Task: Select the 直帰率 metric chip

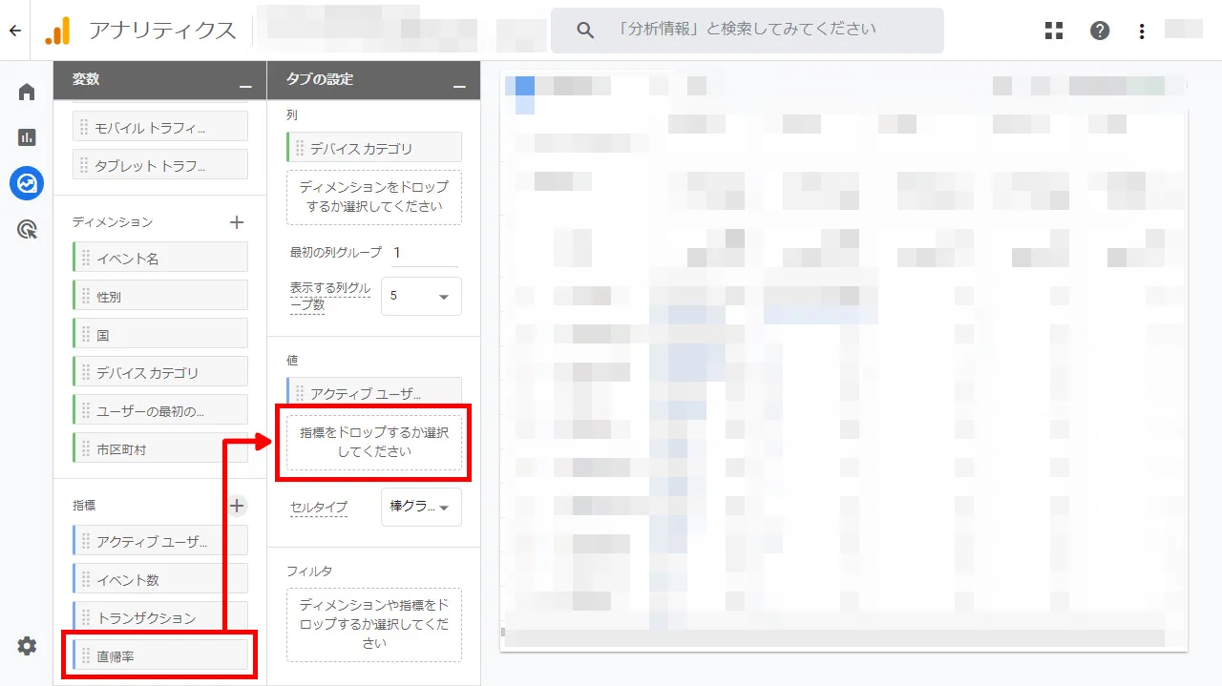Action: pyautogui.click(x=159, y=655)
